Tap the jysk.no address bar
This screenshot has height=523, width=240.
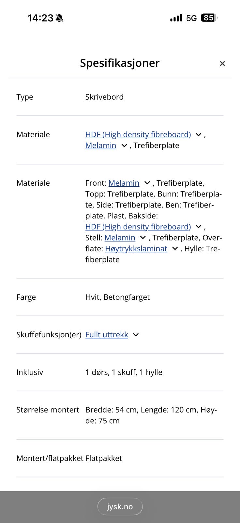point(120,506)
